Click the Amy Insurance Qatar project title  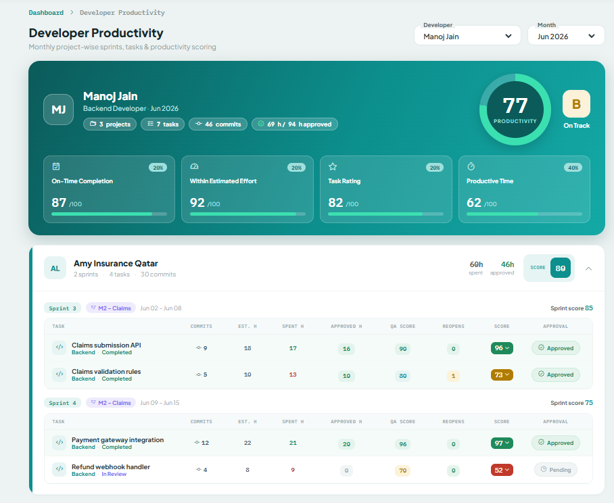click(116, 264)
